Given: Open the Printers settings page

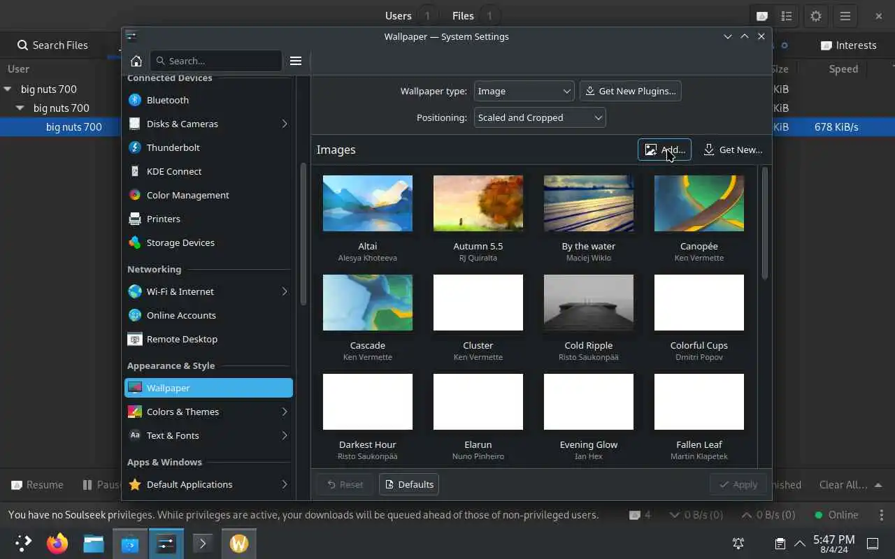Looking at the screenshot, I should (x=208, y=219).
